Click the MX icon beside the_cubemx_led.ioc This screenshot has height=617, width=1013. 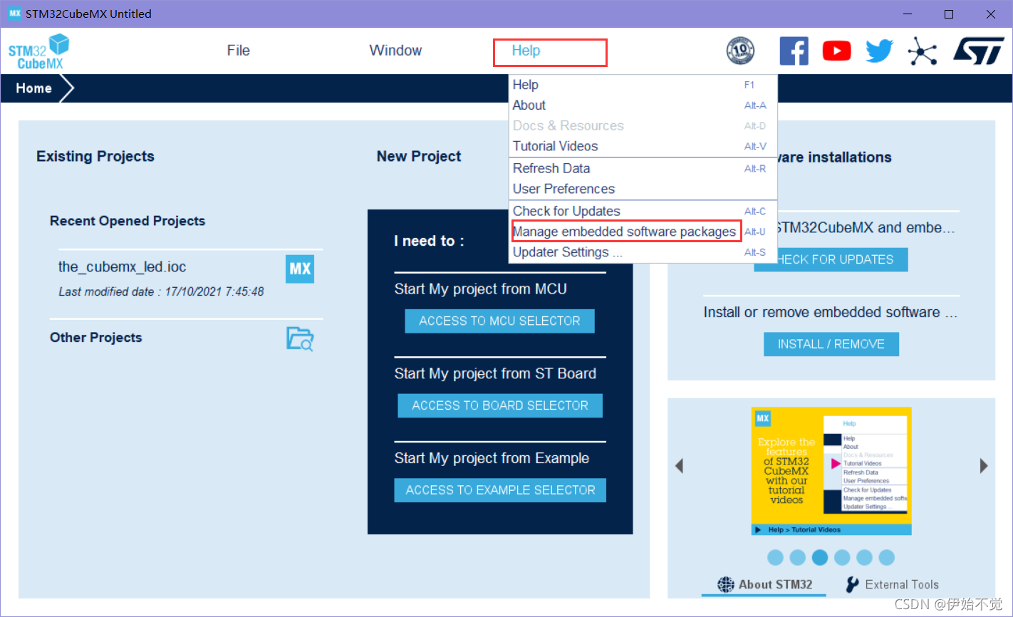point(300,269)
